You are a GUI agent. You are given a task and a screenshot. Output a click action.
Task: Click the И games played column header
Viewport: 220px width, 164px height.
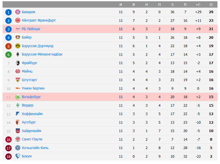[x=121, y=5]
